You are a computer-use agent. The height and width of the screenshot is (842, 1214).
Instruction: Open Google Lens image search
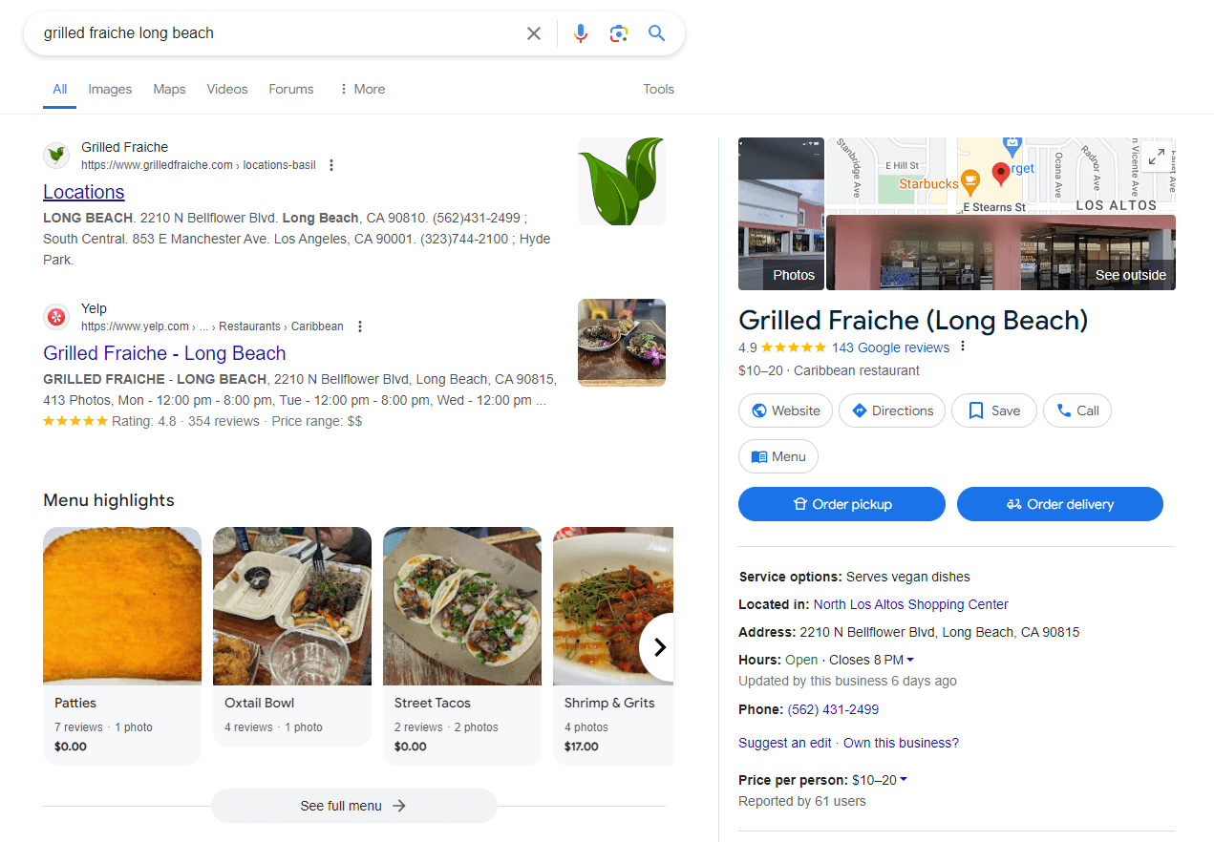[x=618, y=33]
